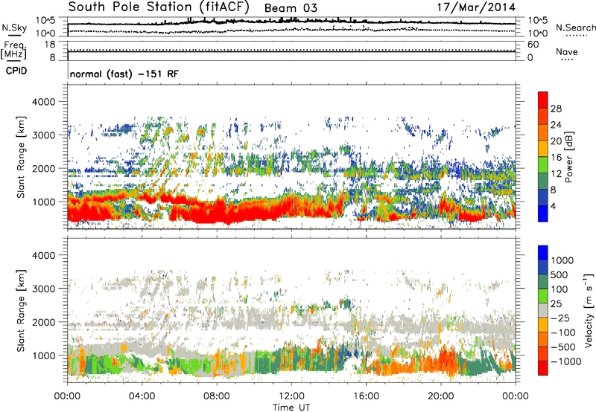Image resolution: width=596 pixels, height=412 pixels.
Task: Click the "3000" tick on the velocity panel
Action: [43, 289]
